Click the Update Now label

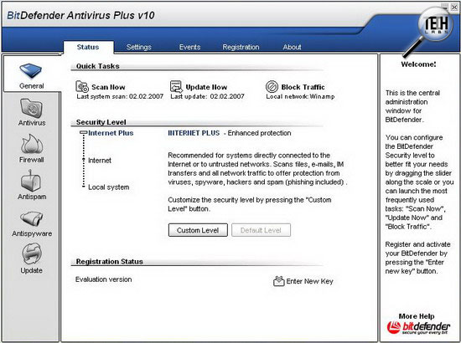coord(206,87)
